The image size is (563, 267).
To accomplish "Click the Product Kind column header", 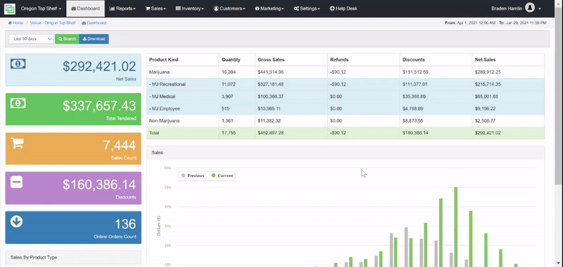I will (164, 60).
